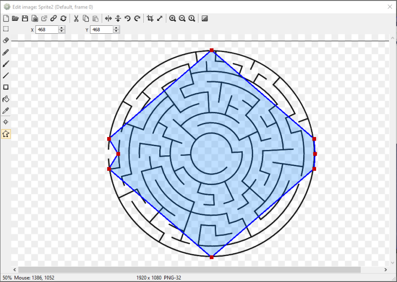This screenshot has height=282, width=397.
Task: Cut selection using scissors icon
Action: [x=76, y=18]
